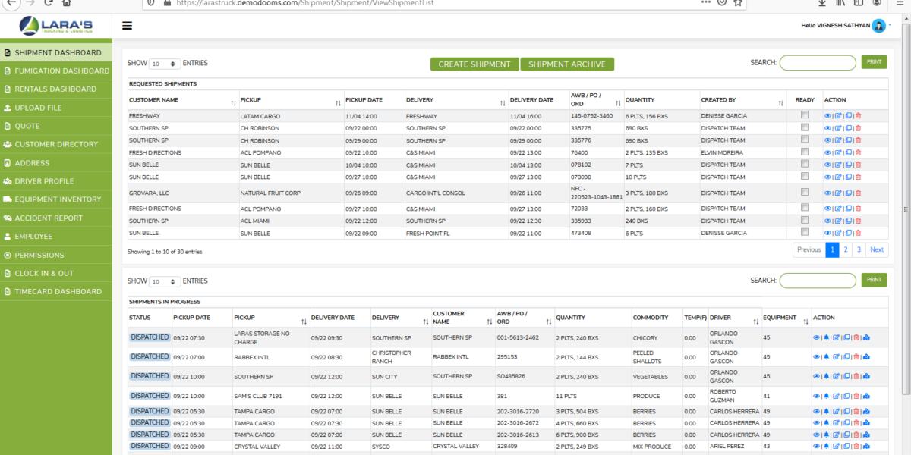
Task: Open the Fumigation Dashboard menu item
Action: coord(57,71)
